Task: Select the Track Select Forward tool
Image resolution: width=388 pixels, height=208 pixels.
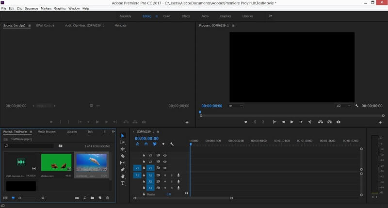Action: (x=123, y=142)
